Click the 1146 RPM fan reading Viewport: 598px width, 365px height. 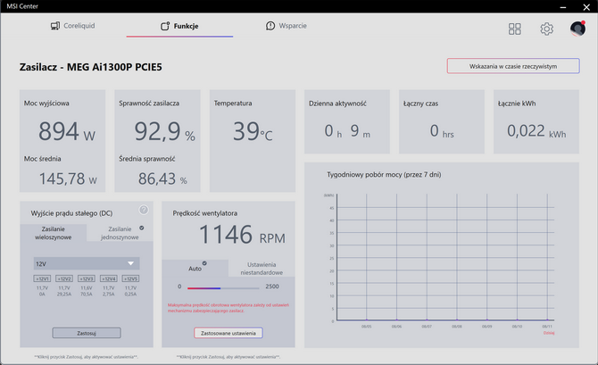tap(242, 234)
